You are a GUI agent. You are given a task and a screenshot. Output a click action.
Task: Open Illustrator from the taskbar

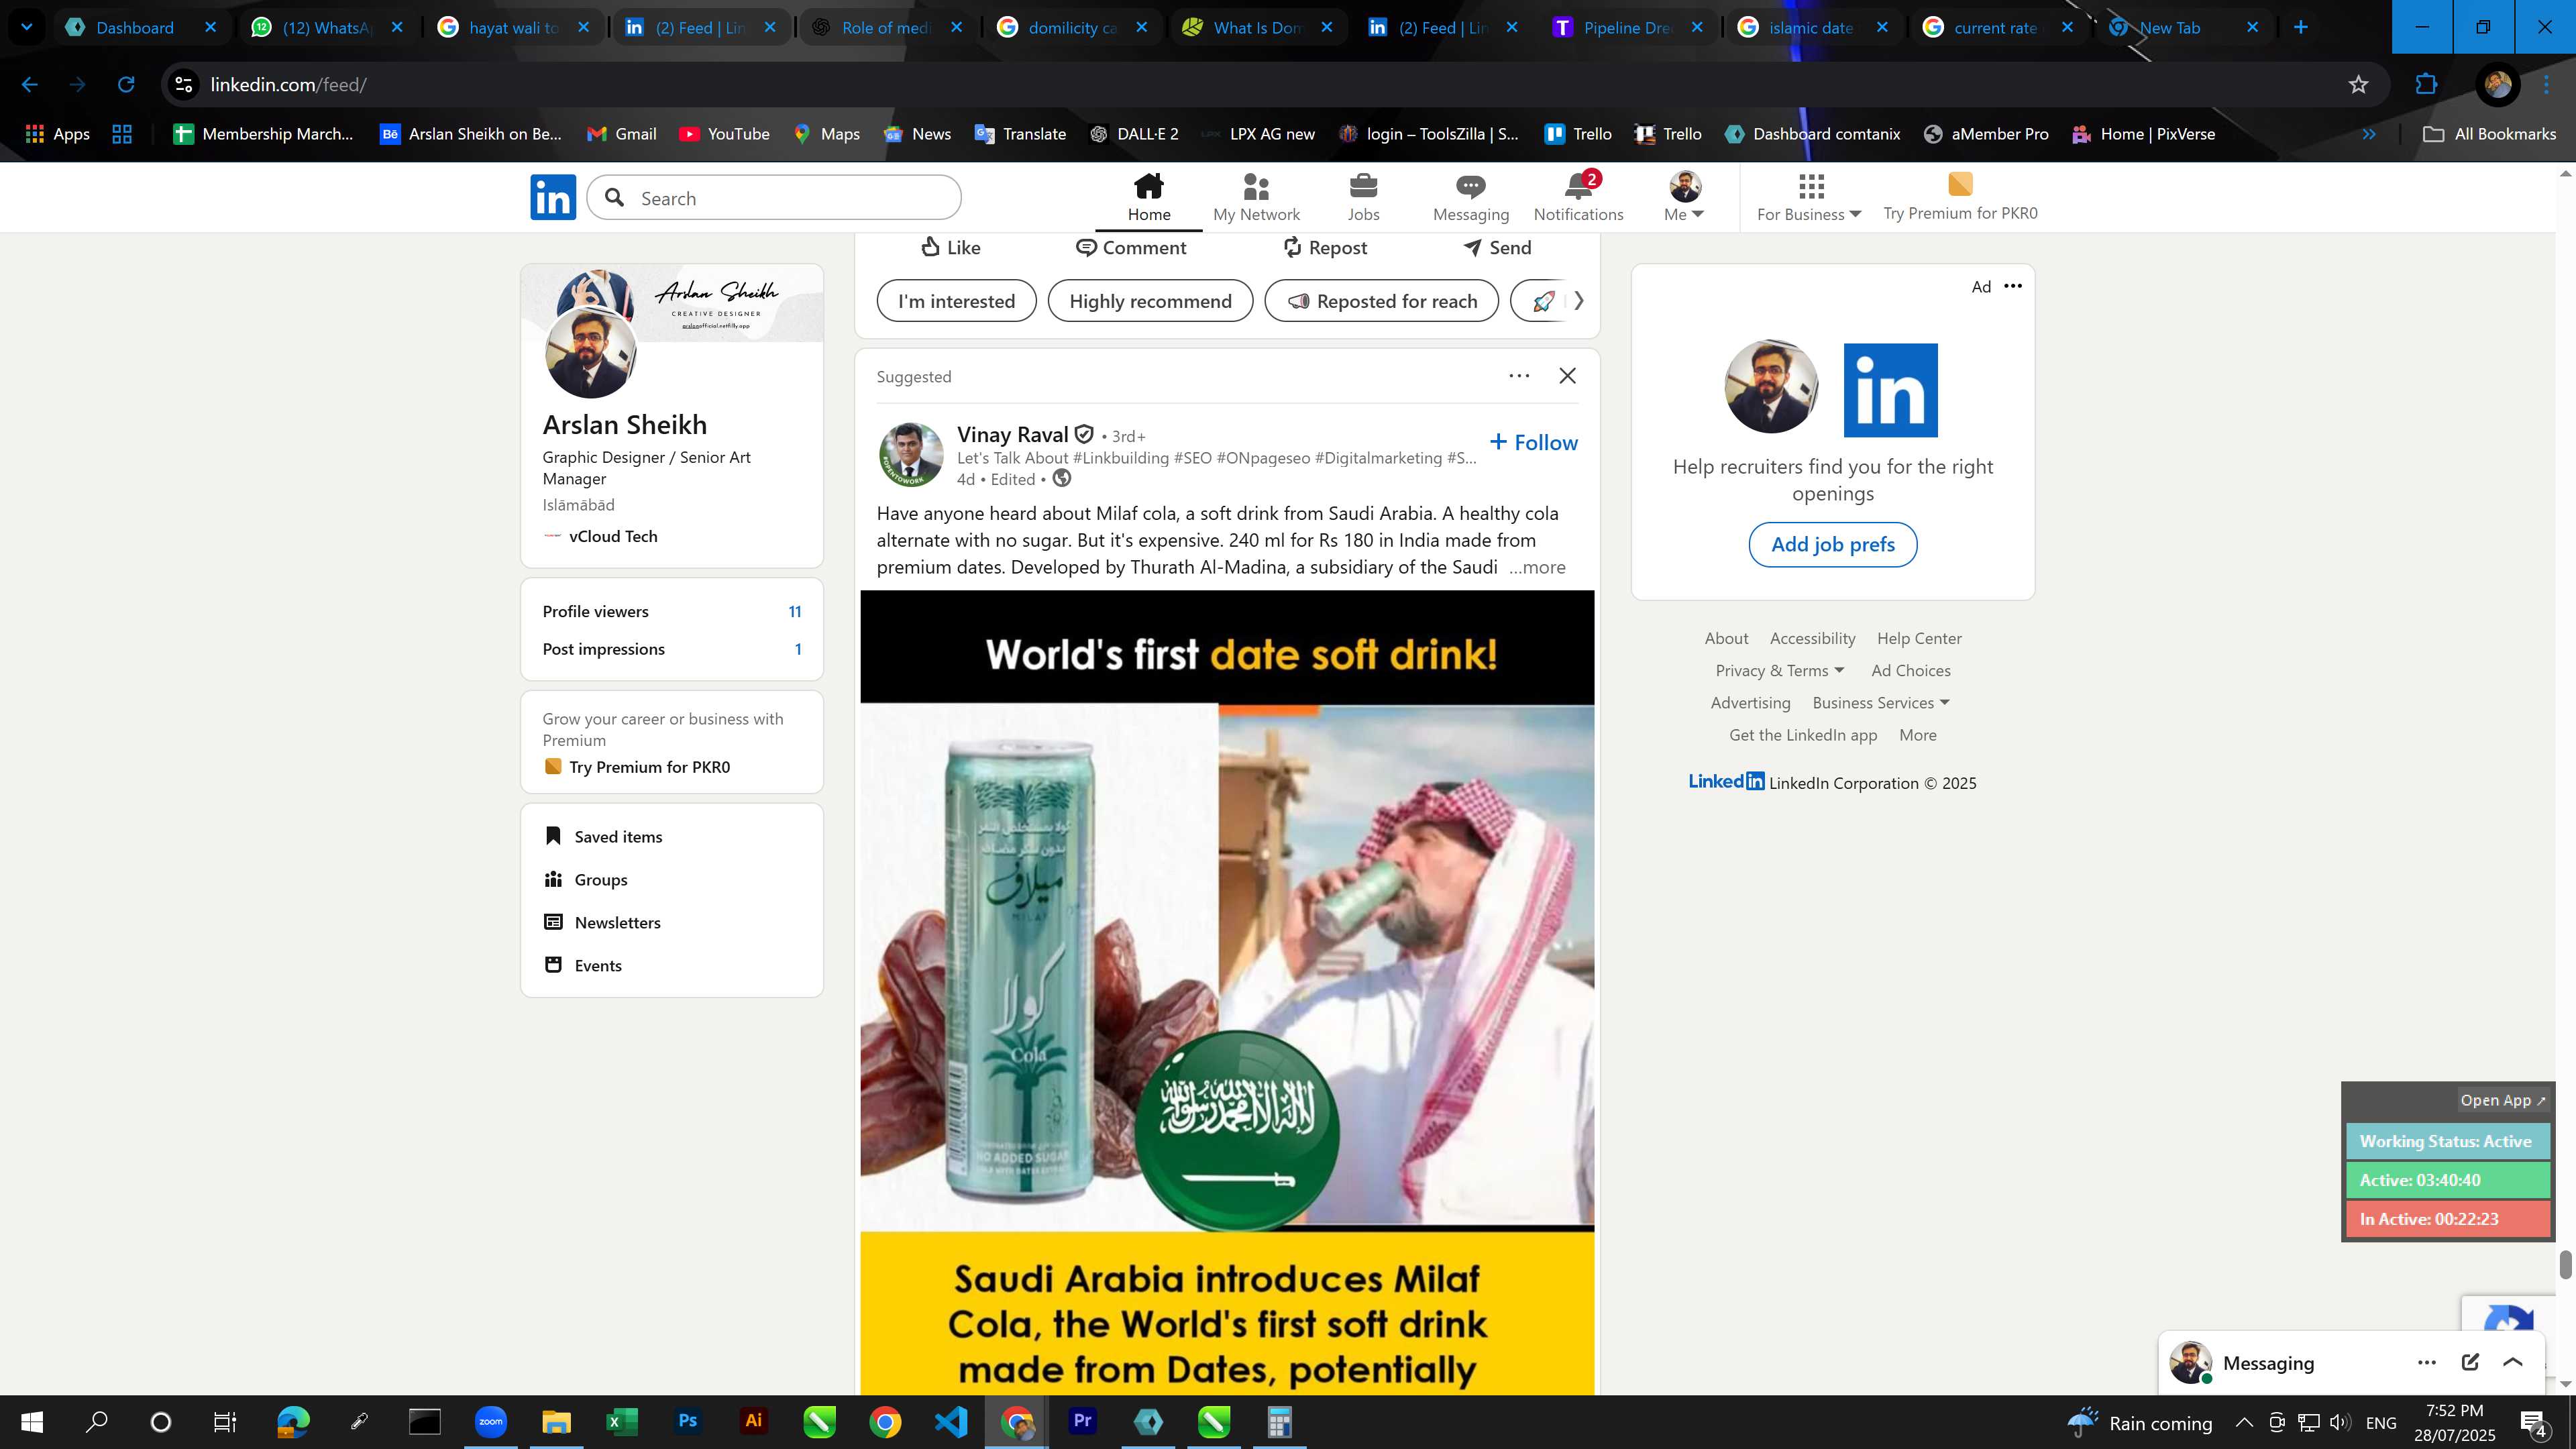[x=753, y=1422]
